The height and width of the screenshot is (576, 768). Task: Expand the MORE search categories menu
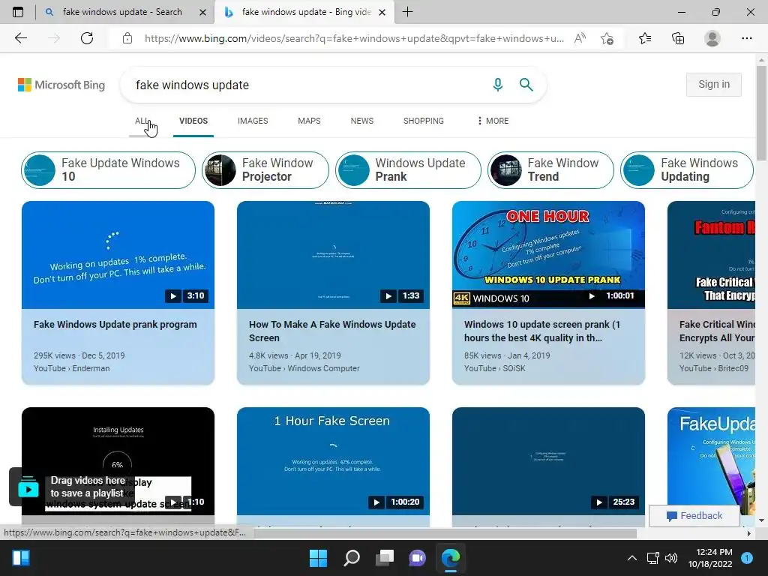tap(493, 121)
